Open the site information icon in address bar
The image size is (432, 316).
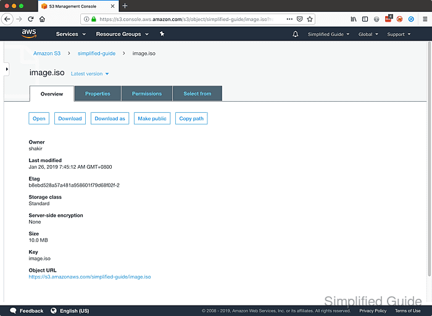coord(86,19)
